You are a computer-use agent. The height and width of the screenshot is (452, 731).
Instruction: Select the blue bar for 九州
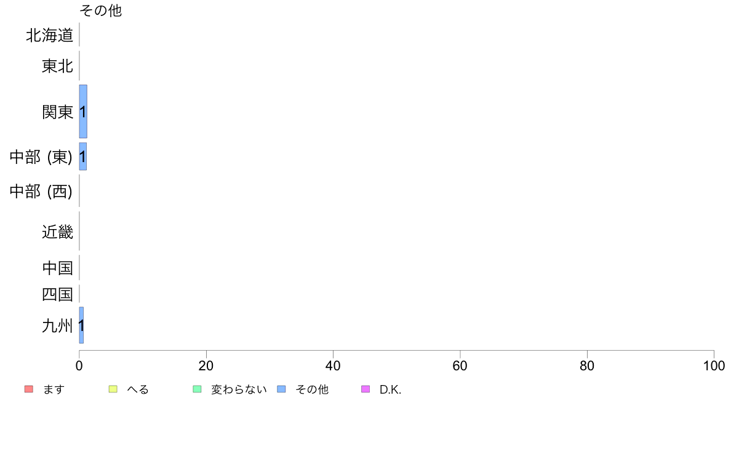pos(81,325)
